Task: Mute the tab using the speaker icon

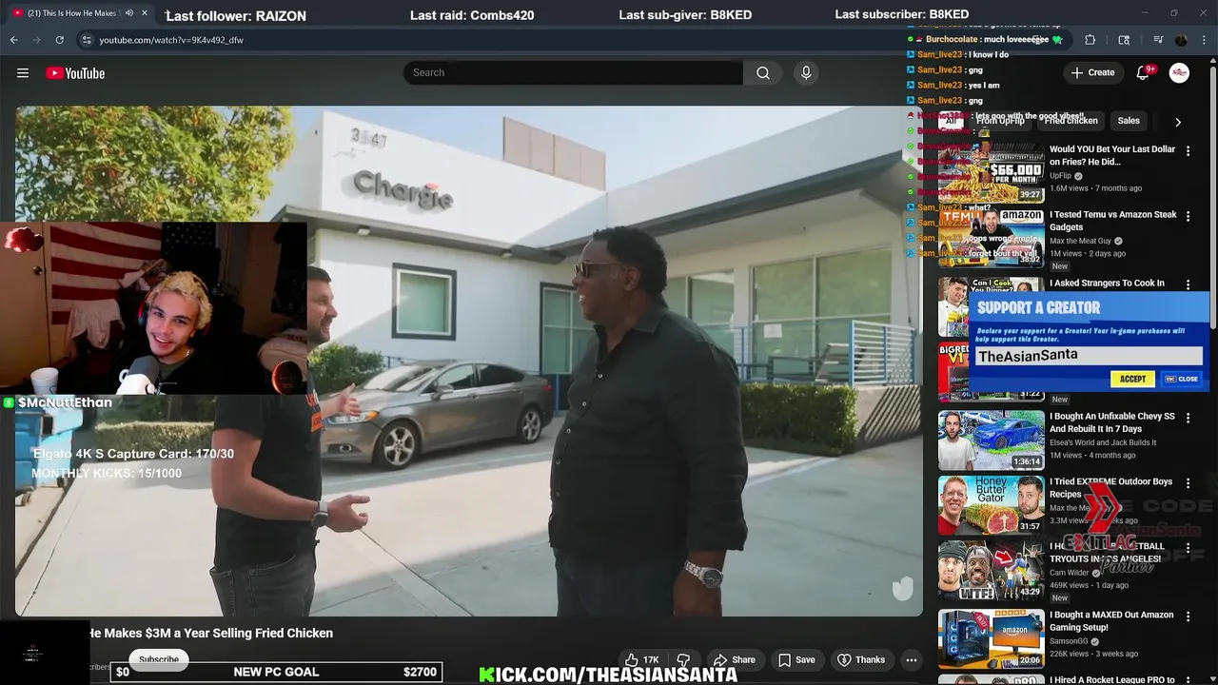Action: [128, 13]
